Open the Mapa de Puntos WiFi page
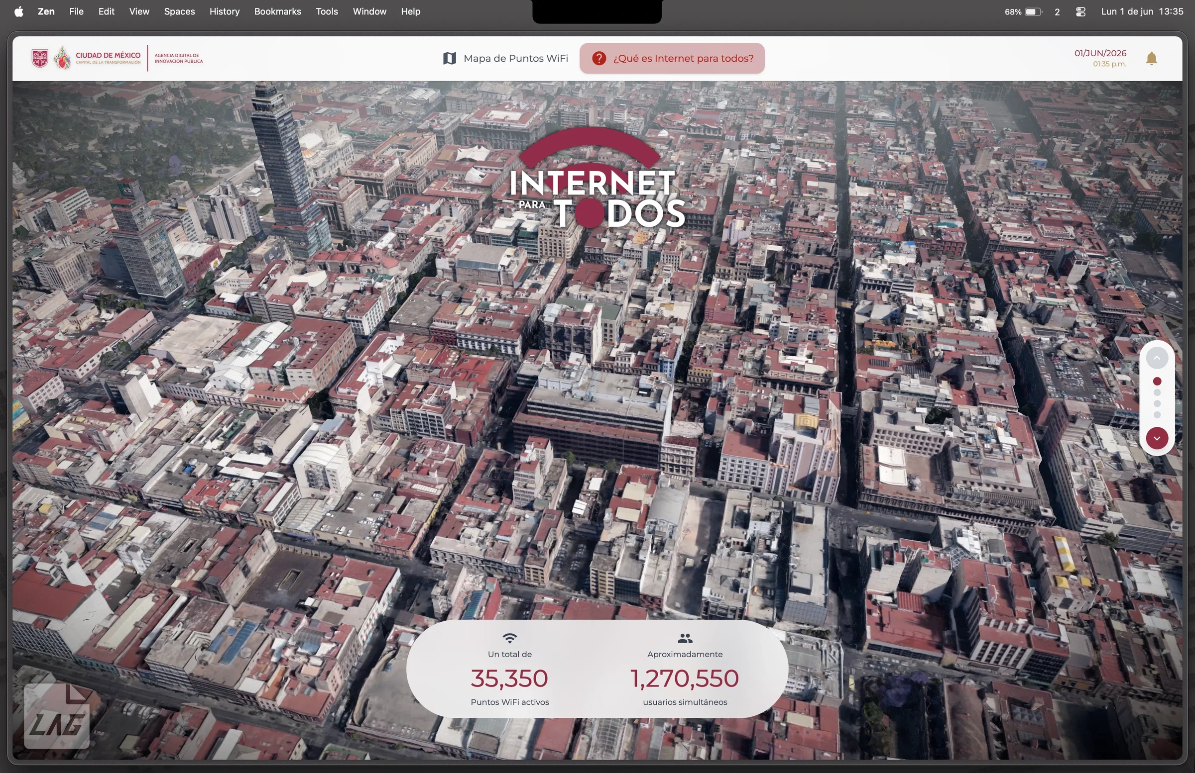Viewport: 1195px width, 773px height. tap(505, 58)
